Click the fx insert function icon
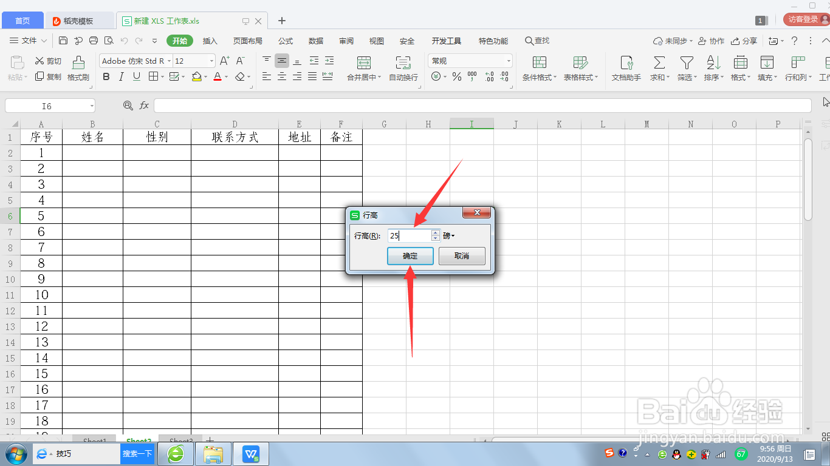Screen dimensions: 830x466 coord(144,106)
